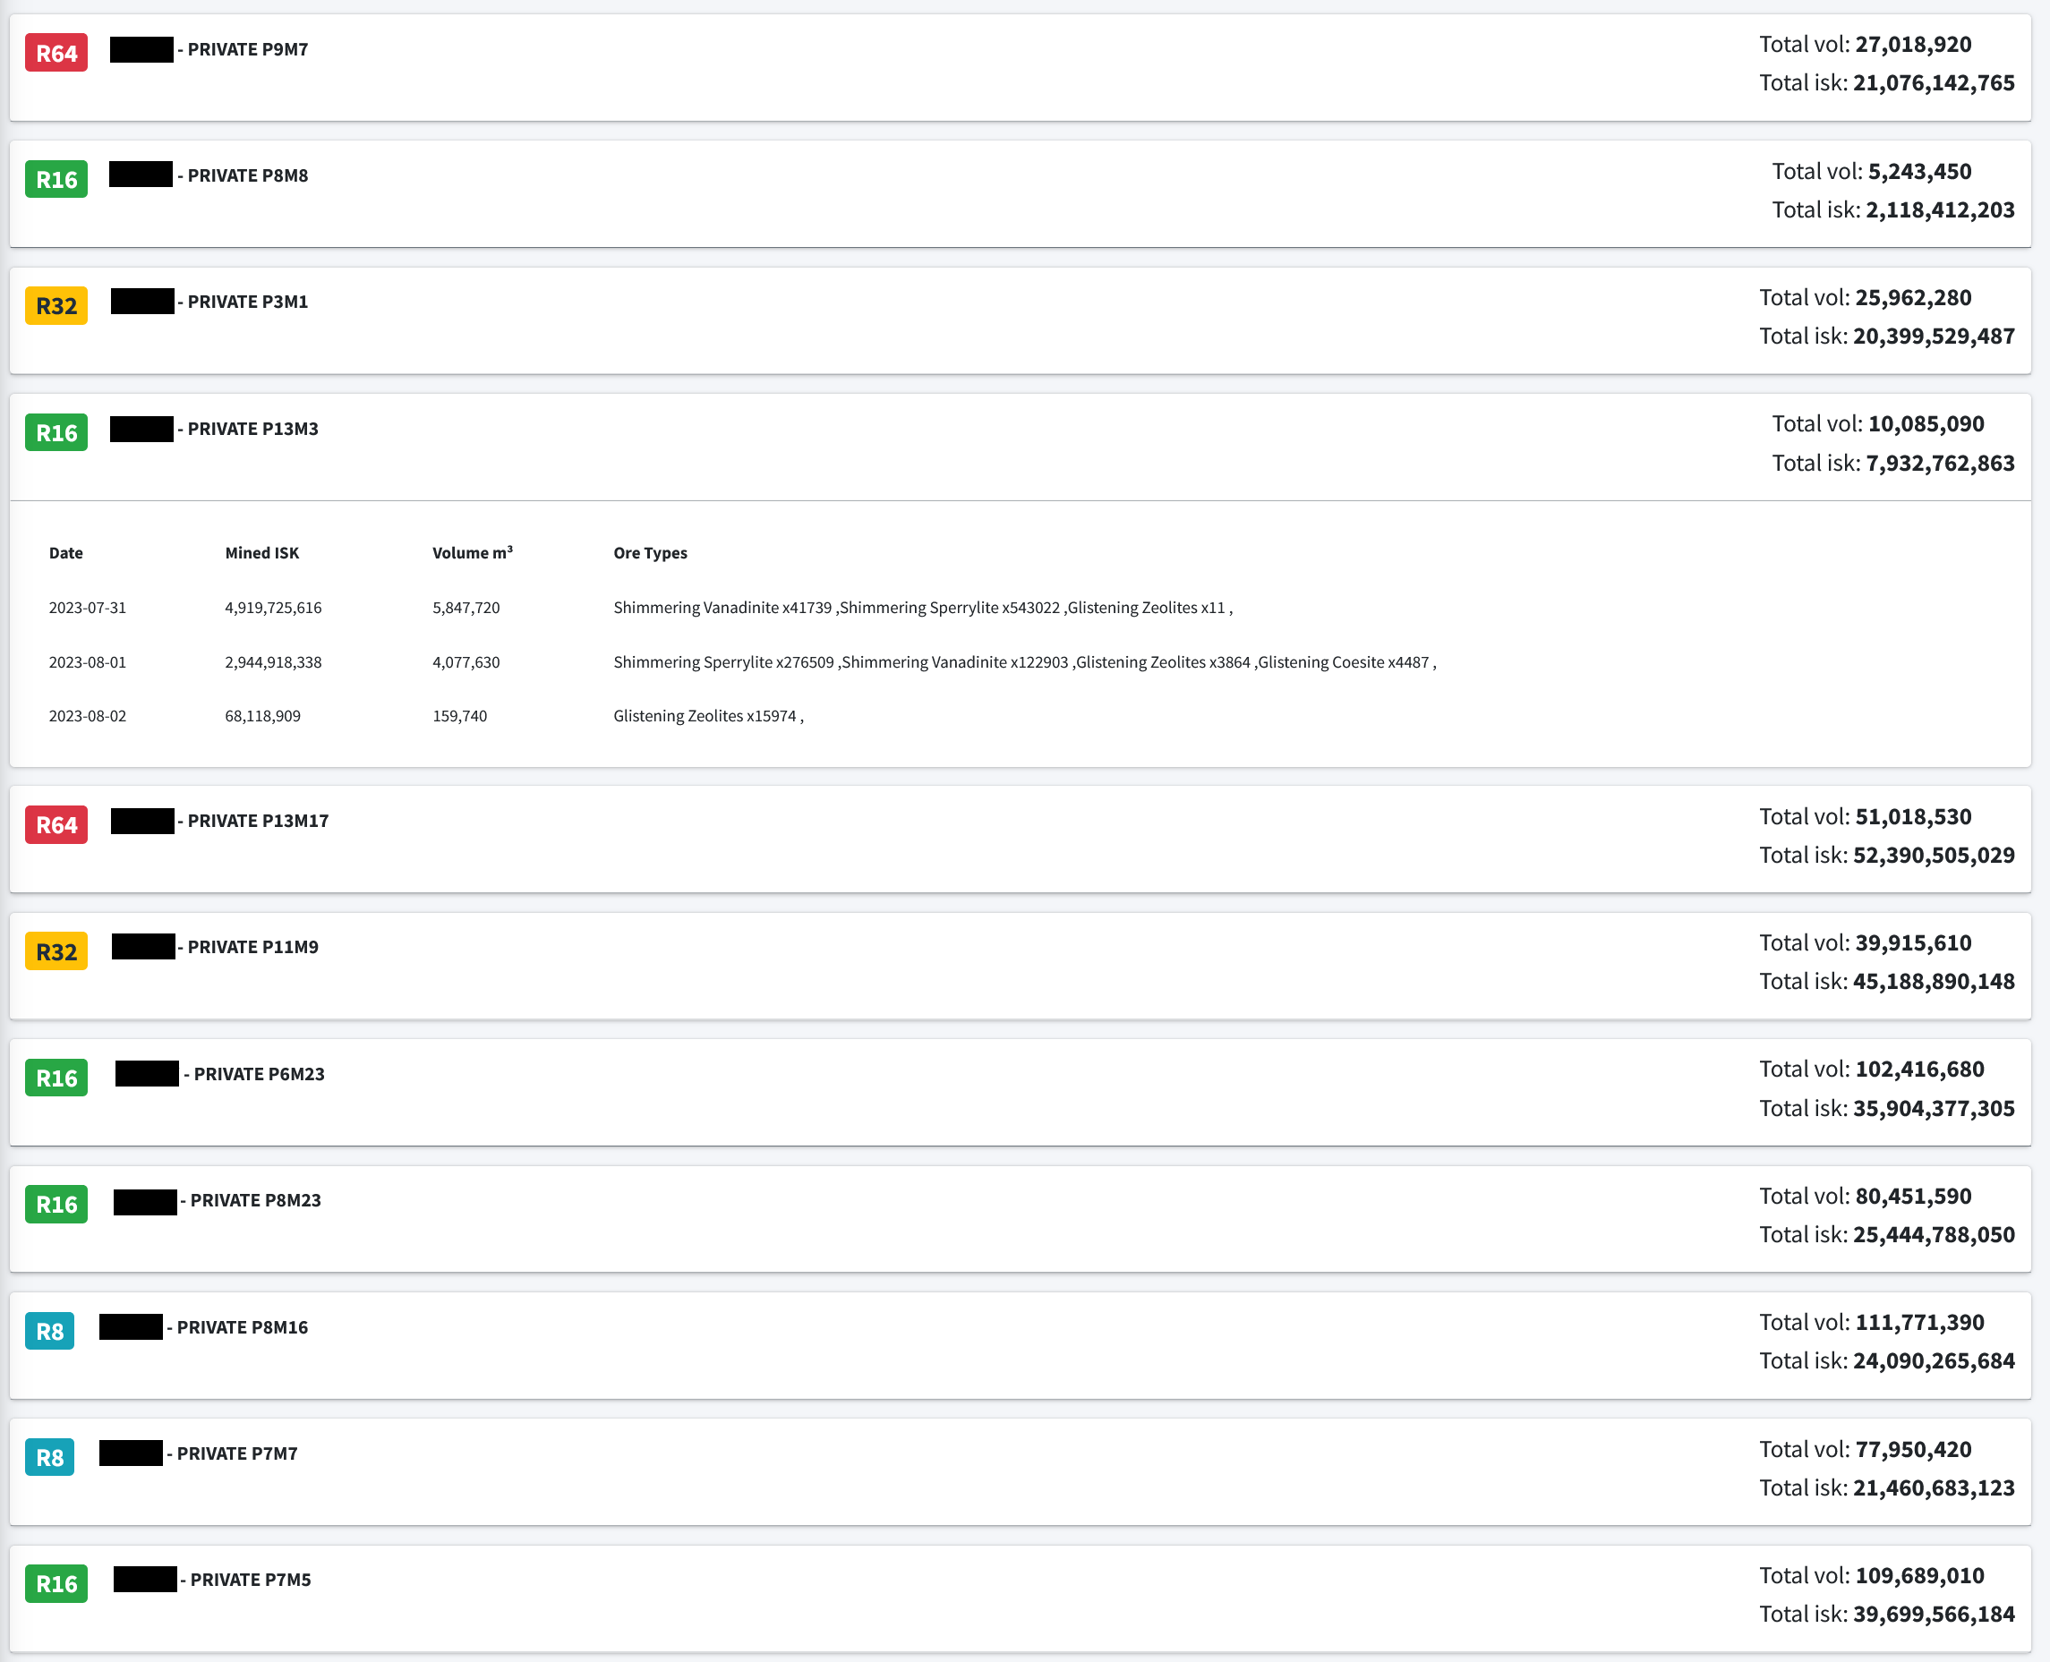This screenshot has height=1662, width=2050.
Task: Click the R16 badge for PRIVATE P13M3
Action: (x=56, y=431)
